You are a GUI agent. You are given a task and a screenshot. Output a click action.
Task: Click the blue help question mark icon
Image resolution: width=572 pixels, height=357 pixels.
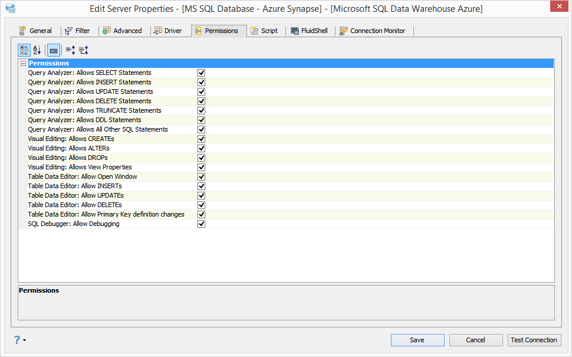(x=17, y=340)
